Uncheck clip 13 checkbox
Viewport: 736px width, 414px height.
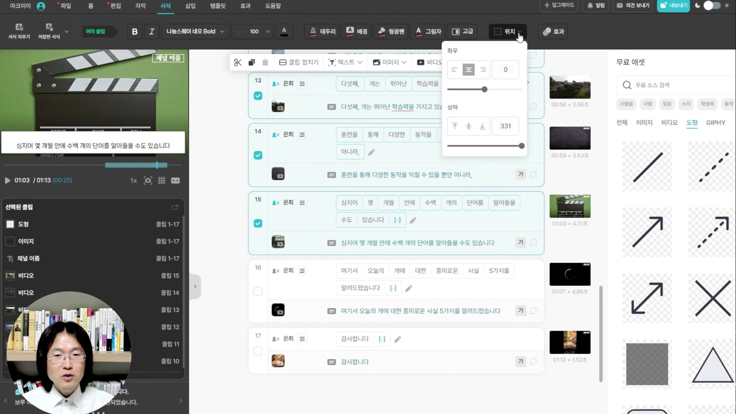258,96
